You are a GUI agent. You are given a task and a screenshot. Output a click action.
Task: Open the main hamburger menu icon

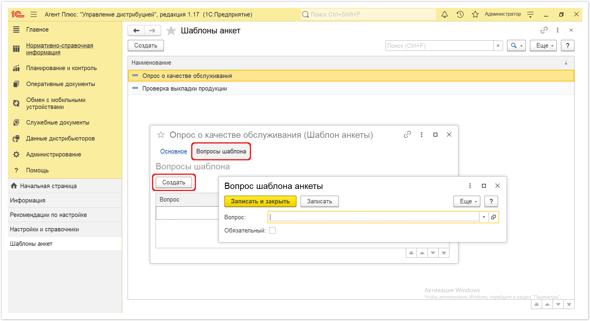[x=34, y=14]
